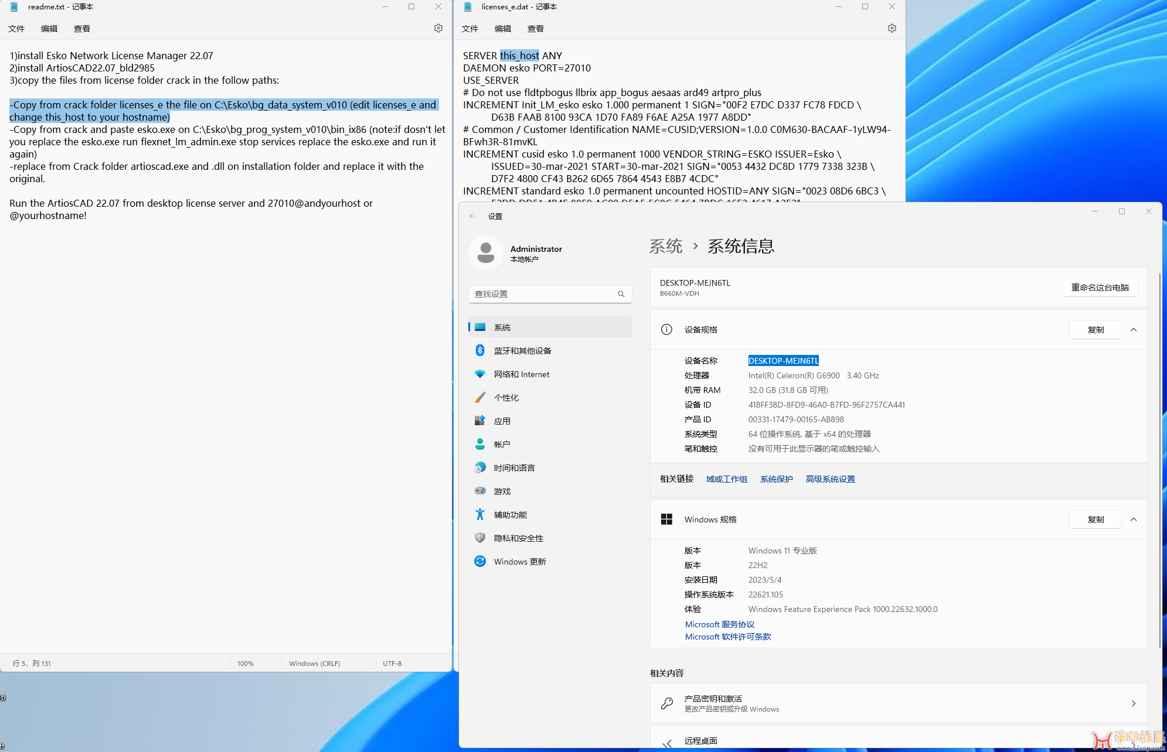
Task: Click the 系统 breadcrumb in Settings header
Action: [x=666, y=246]
